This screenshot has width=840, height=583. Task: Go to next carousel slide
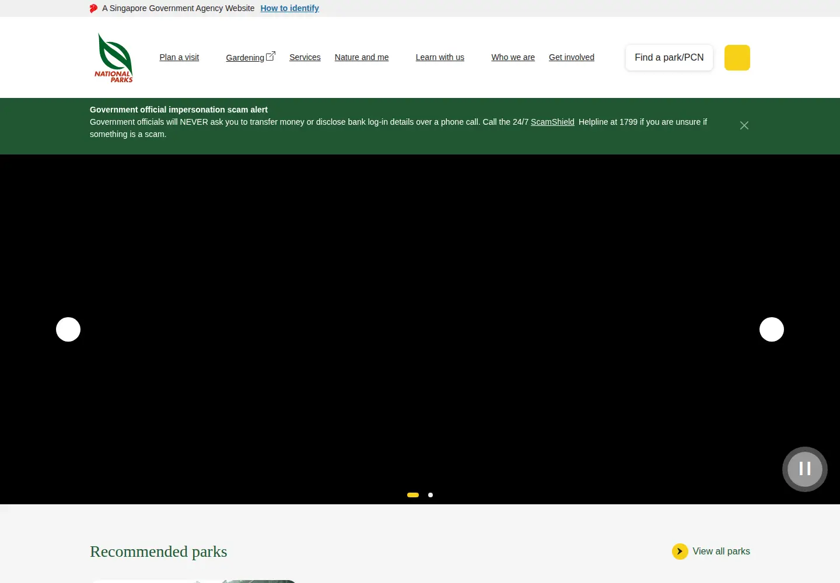(x=772, y=329)
